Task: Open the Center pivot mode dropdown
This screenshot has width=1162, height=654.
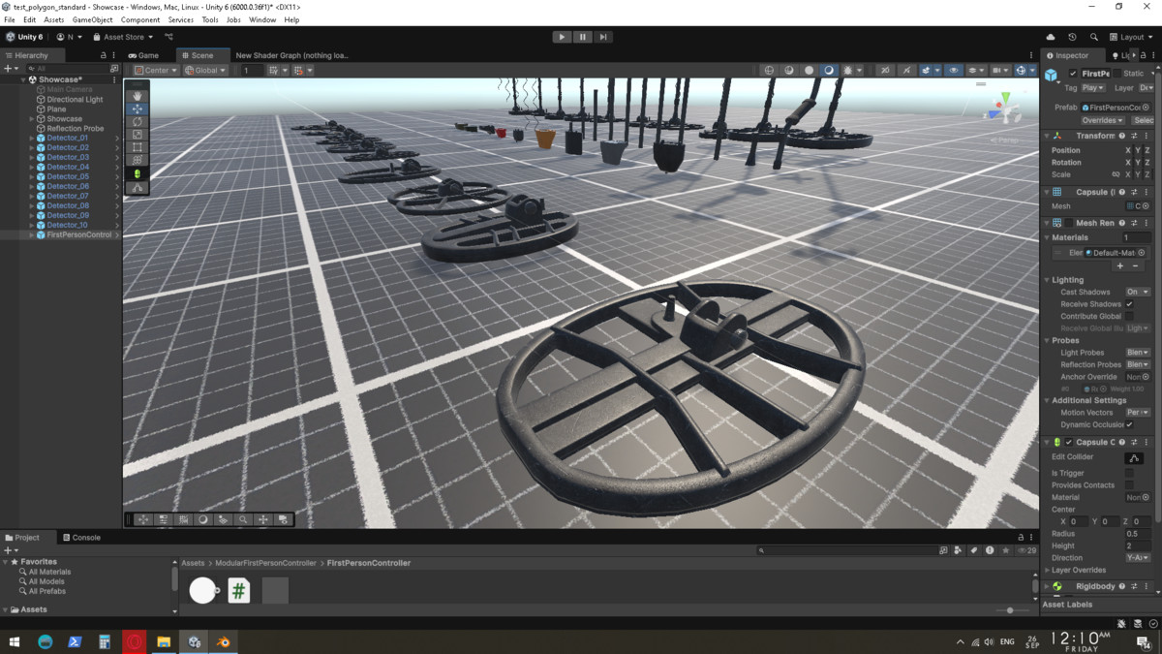Action: (156, 70)
